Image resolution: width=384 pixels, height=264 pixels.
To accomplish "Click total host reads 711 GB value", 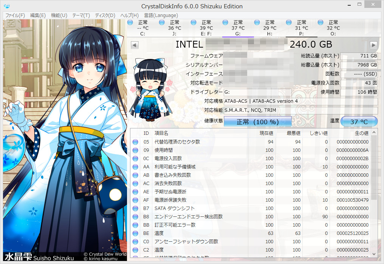I will click(359, 56).
